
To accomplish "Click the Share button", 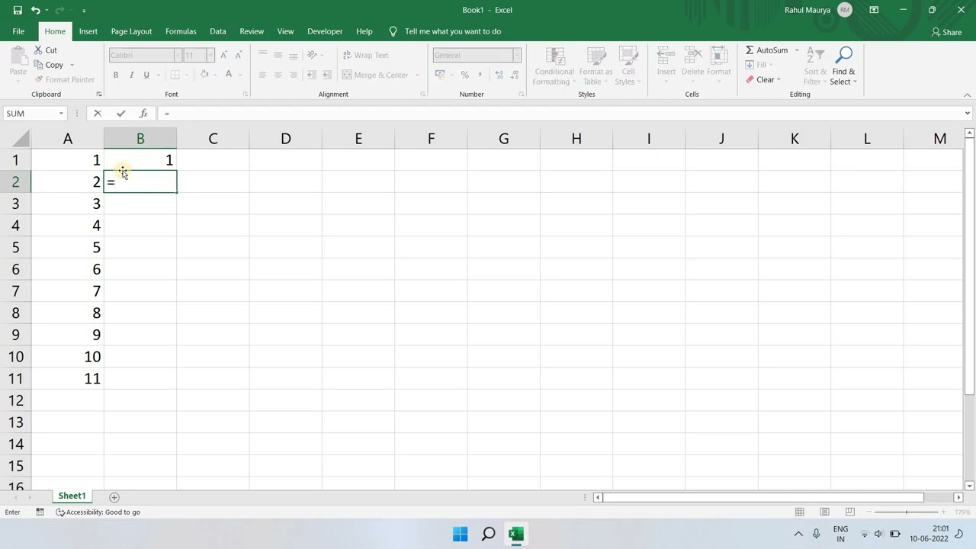I will coord(946,32).
